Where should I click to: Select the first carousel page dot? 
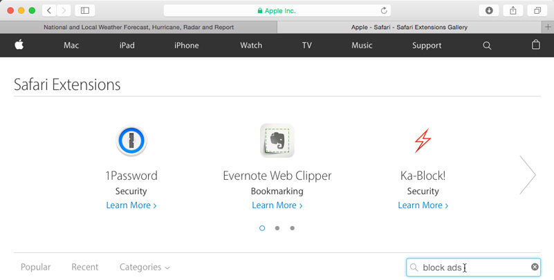[262, 228]
